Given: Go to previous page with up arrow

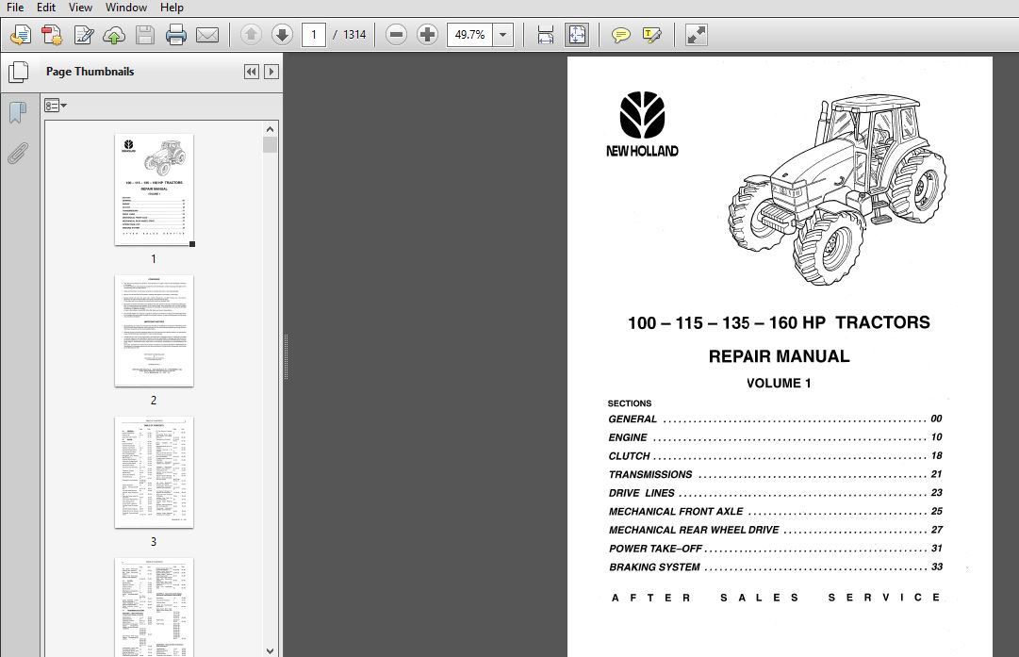Looking at the screenshot, I should (251, 35).
